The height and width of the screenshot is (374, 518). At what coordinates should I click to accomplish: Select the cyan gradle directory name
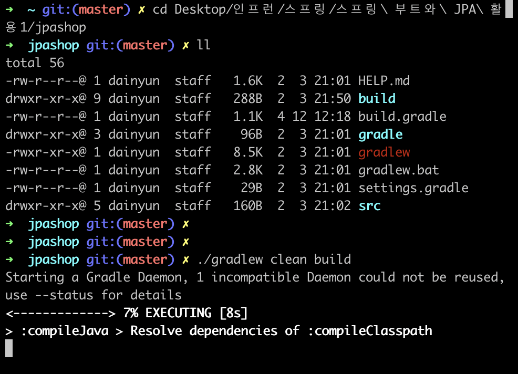pyautogui.click(x=380, y=135)
